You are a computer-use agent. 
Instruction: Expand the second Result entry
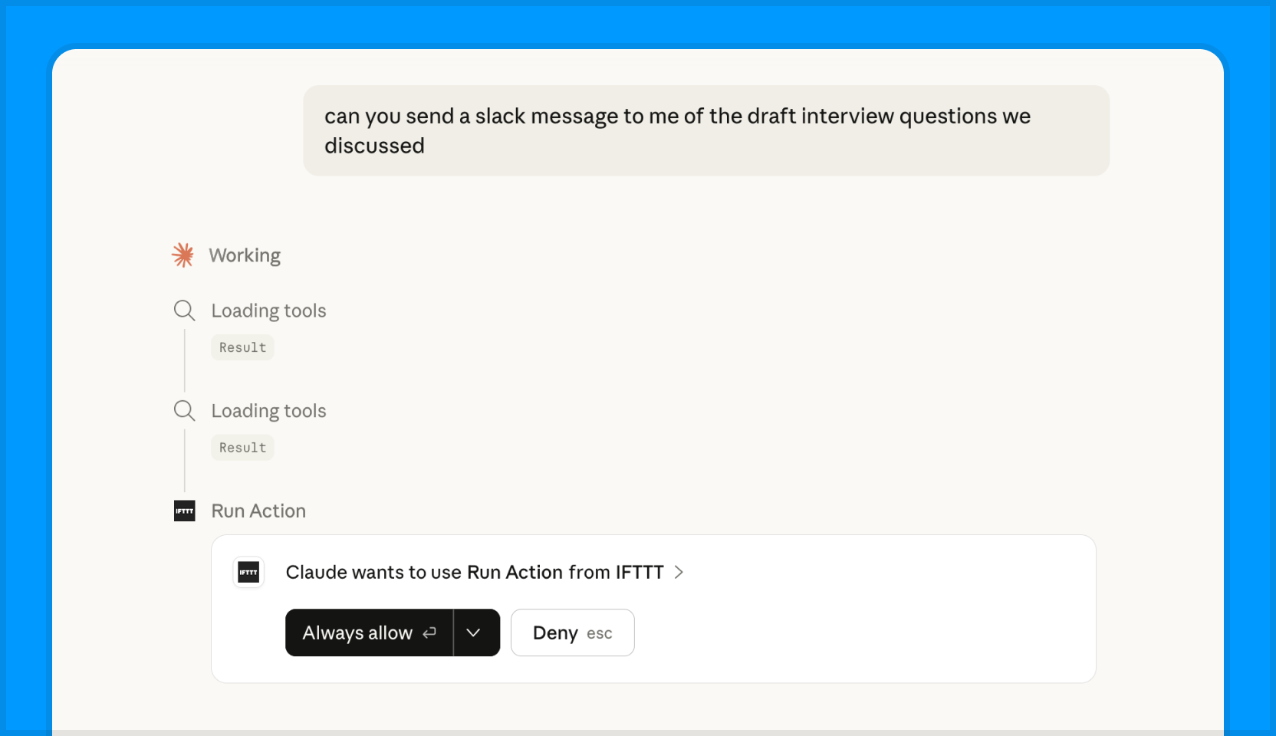pyautogui.click(x=242, y=447)
